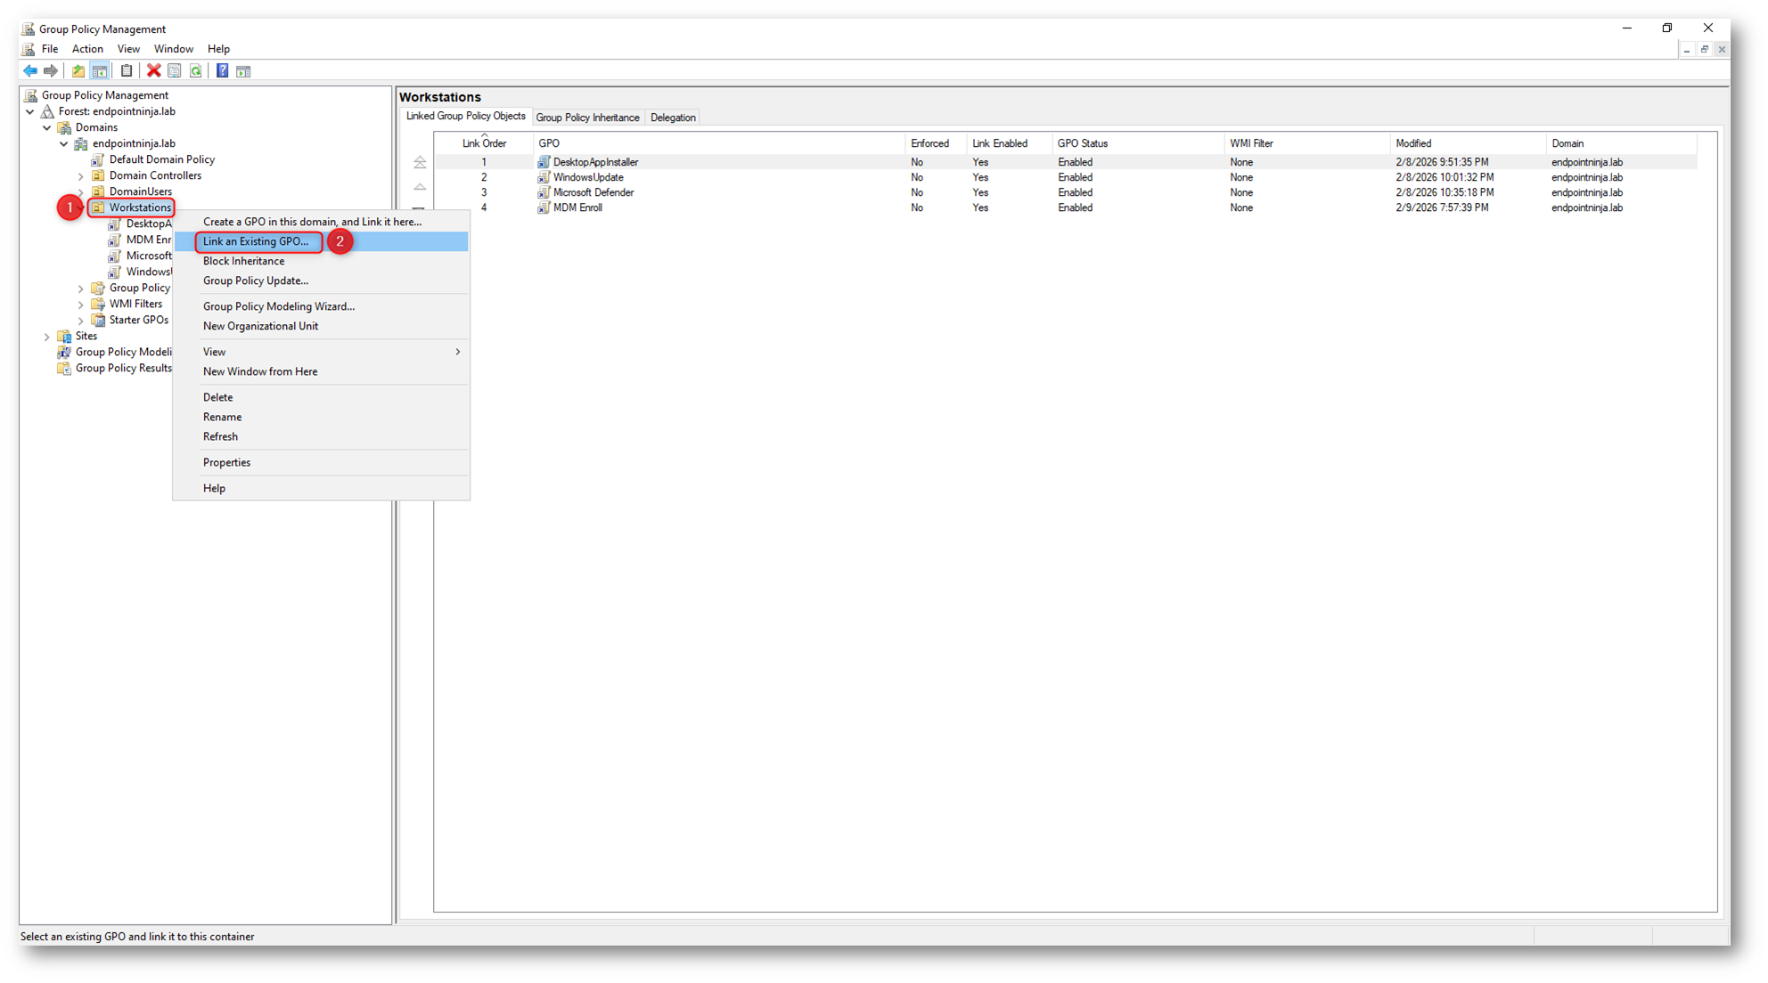Viewport: 1768px width, 983px height.
Task: Click the Show/Hide Action Pane icon
Action: 243,71
